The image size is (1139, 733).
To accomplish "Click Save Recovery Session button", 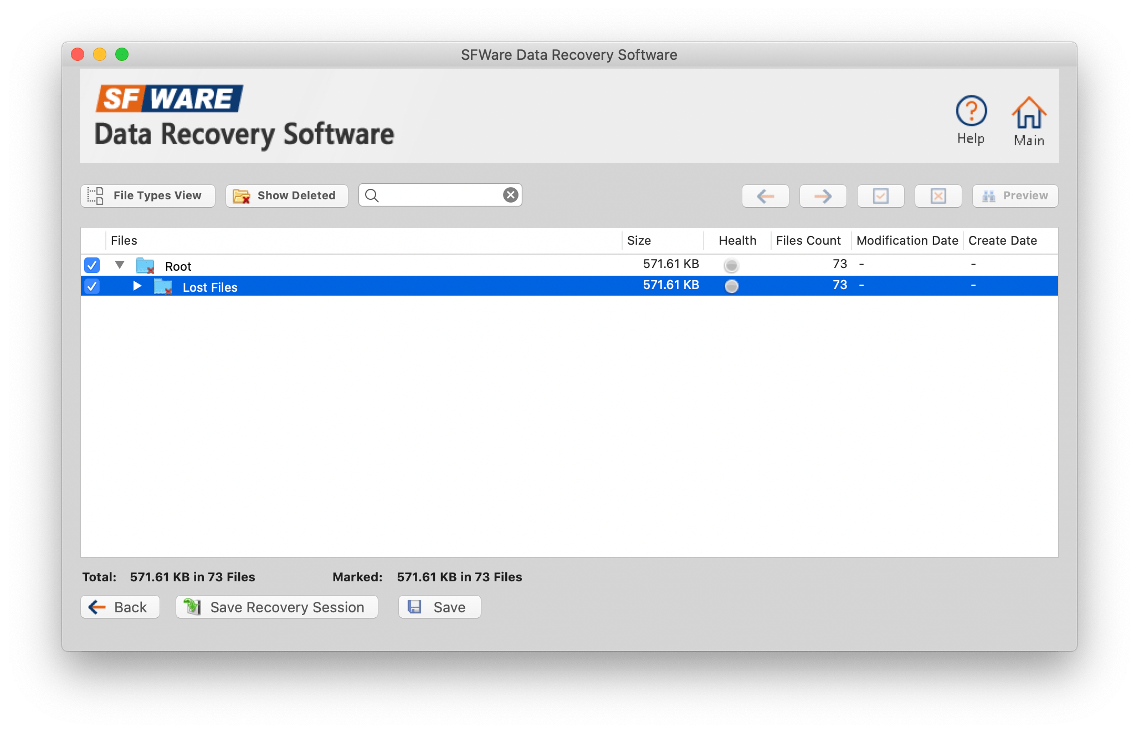I will tap(277, 607).
